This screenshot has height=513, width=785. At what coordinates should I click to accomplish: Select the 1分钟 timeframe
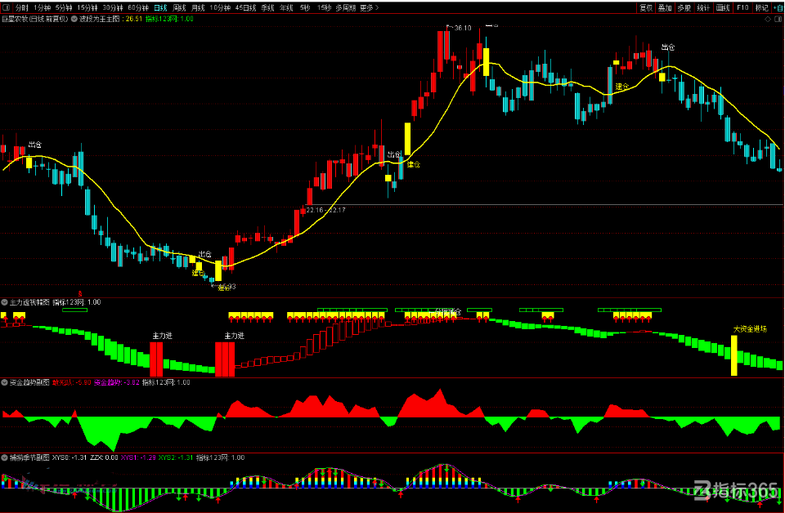pos(43,7)
